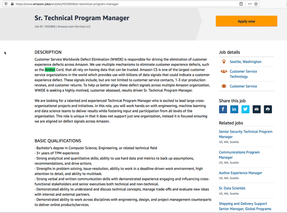Open the Customer Service category link
The height and width of the screenshot is (213, 287).
point(243,86)
